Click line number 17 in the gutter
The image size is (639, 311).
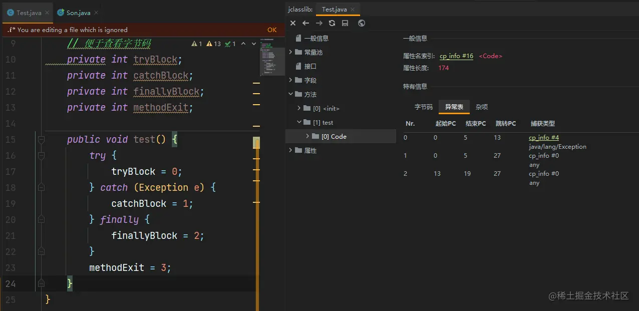(11, 171)
